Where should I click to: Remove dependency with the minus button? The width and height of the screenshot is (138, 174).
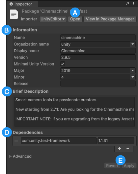tap(128, 149)
